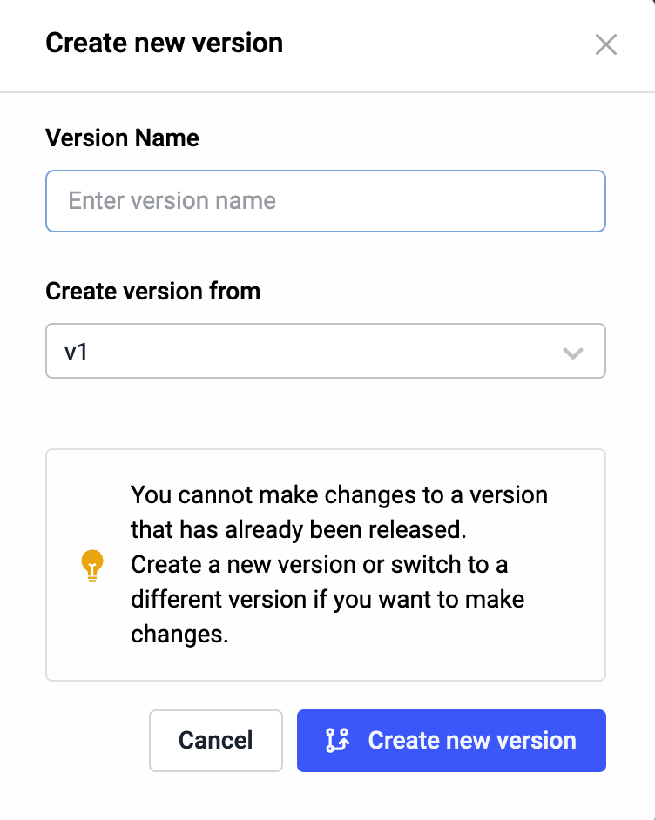Dismiss the dialog using Cancel
The height and width of the screenshot is (820, 655).
(215, 741)
